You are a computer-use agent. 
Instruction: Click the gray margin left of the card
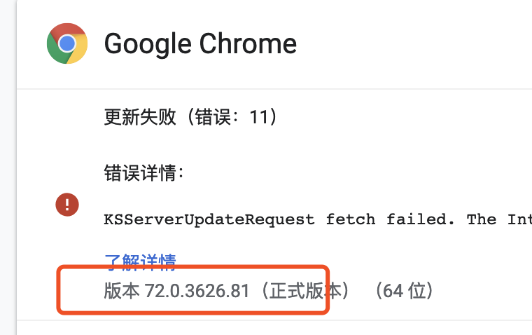(8, 167)
